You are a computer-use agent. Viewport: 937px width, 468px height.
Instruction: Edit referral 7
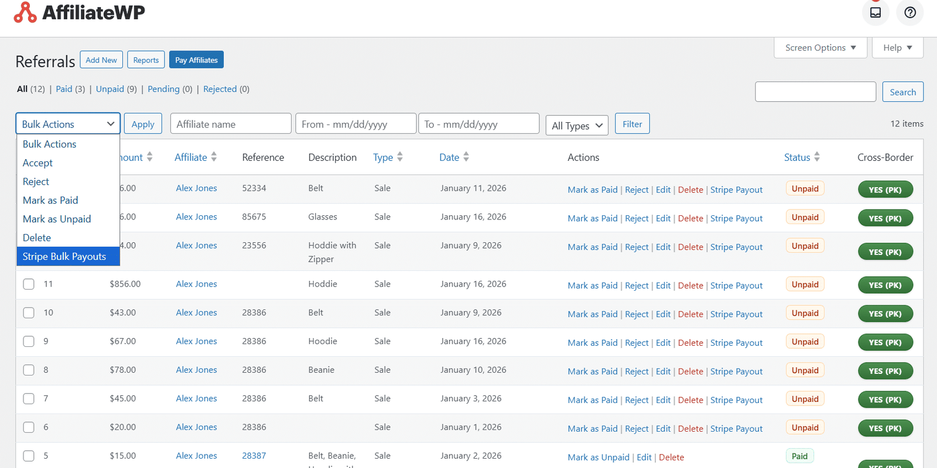(x=663, y=400)
